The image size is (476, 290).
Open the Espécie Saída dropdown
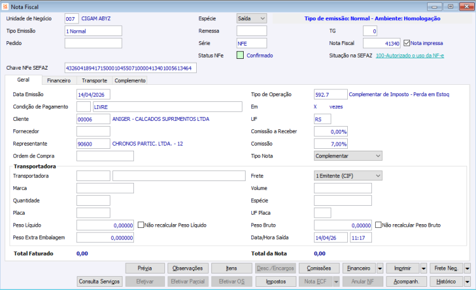(x=252, y=18)
